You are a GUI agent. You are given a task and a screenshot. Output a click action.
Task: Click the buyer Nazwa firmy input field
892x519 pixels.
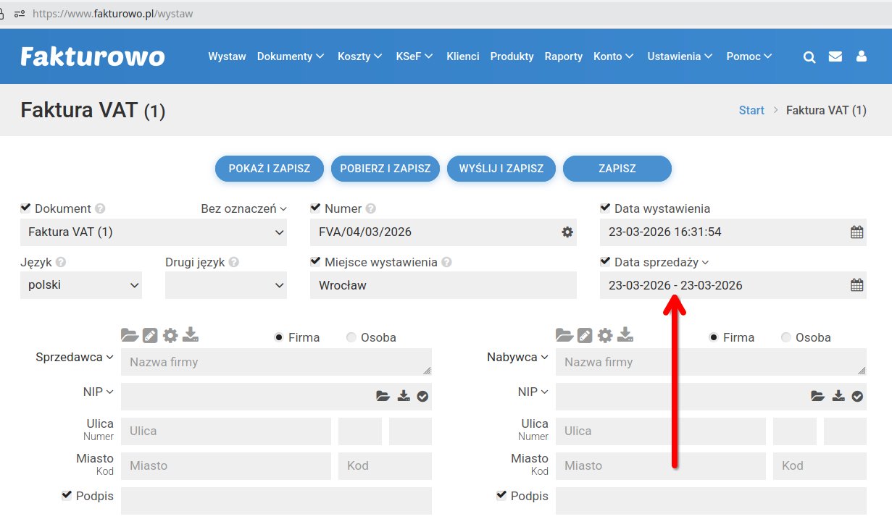[x=710, y=362]
